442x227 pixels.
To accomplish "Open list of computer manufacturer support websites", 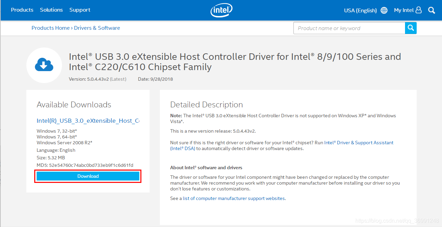I will click(x=234, y=198).
